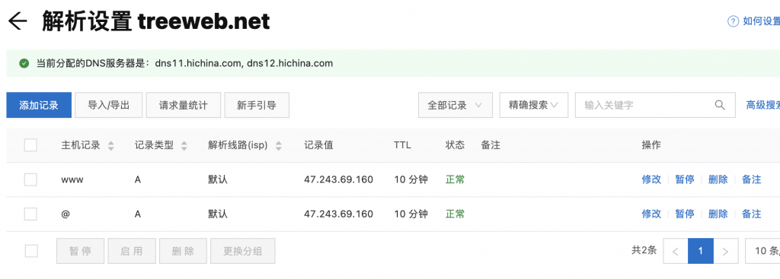The height and width of the screenshot is (279, 780).
Task: Open the 精确搜索 mode dropdown
Action: [x=533, y=105]
